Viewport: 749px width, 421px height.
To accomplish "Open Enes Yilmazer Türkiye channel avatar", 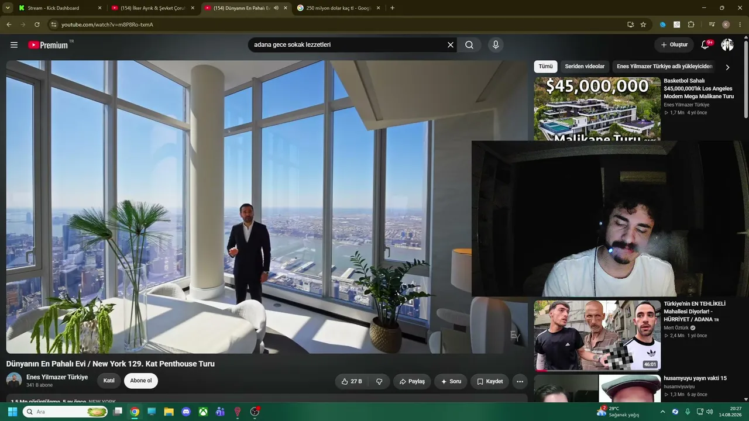I will coord(14,380).
